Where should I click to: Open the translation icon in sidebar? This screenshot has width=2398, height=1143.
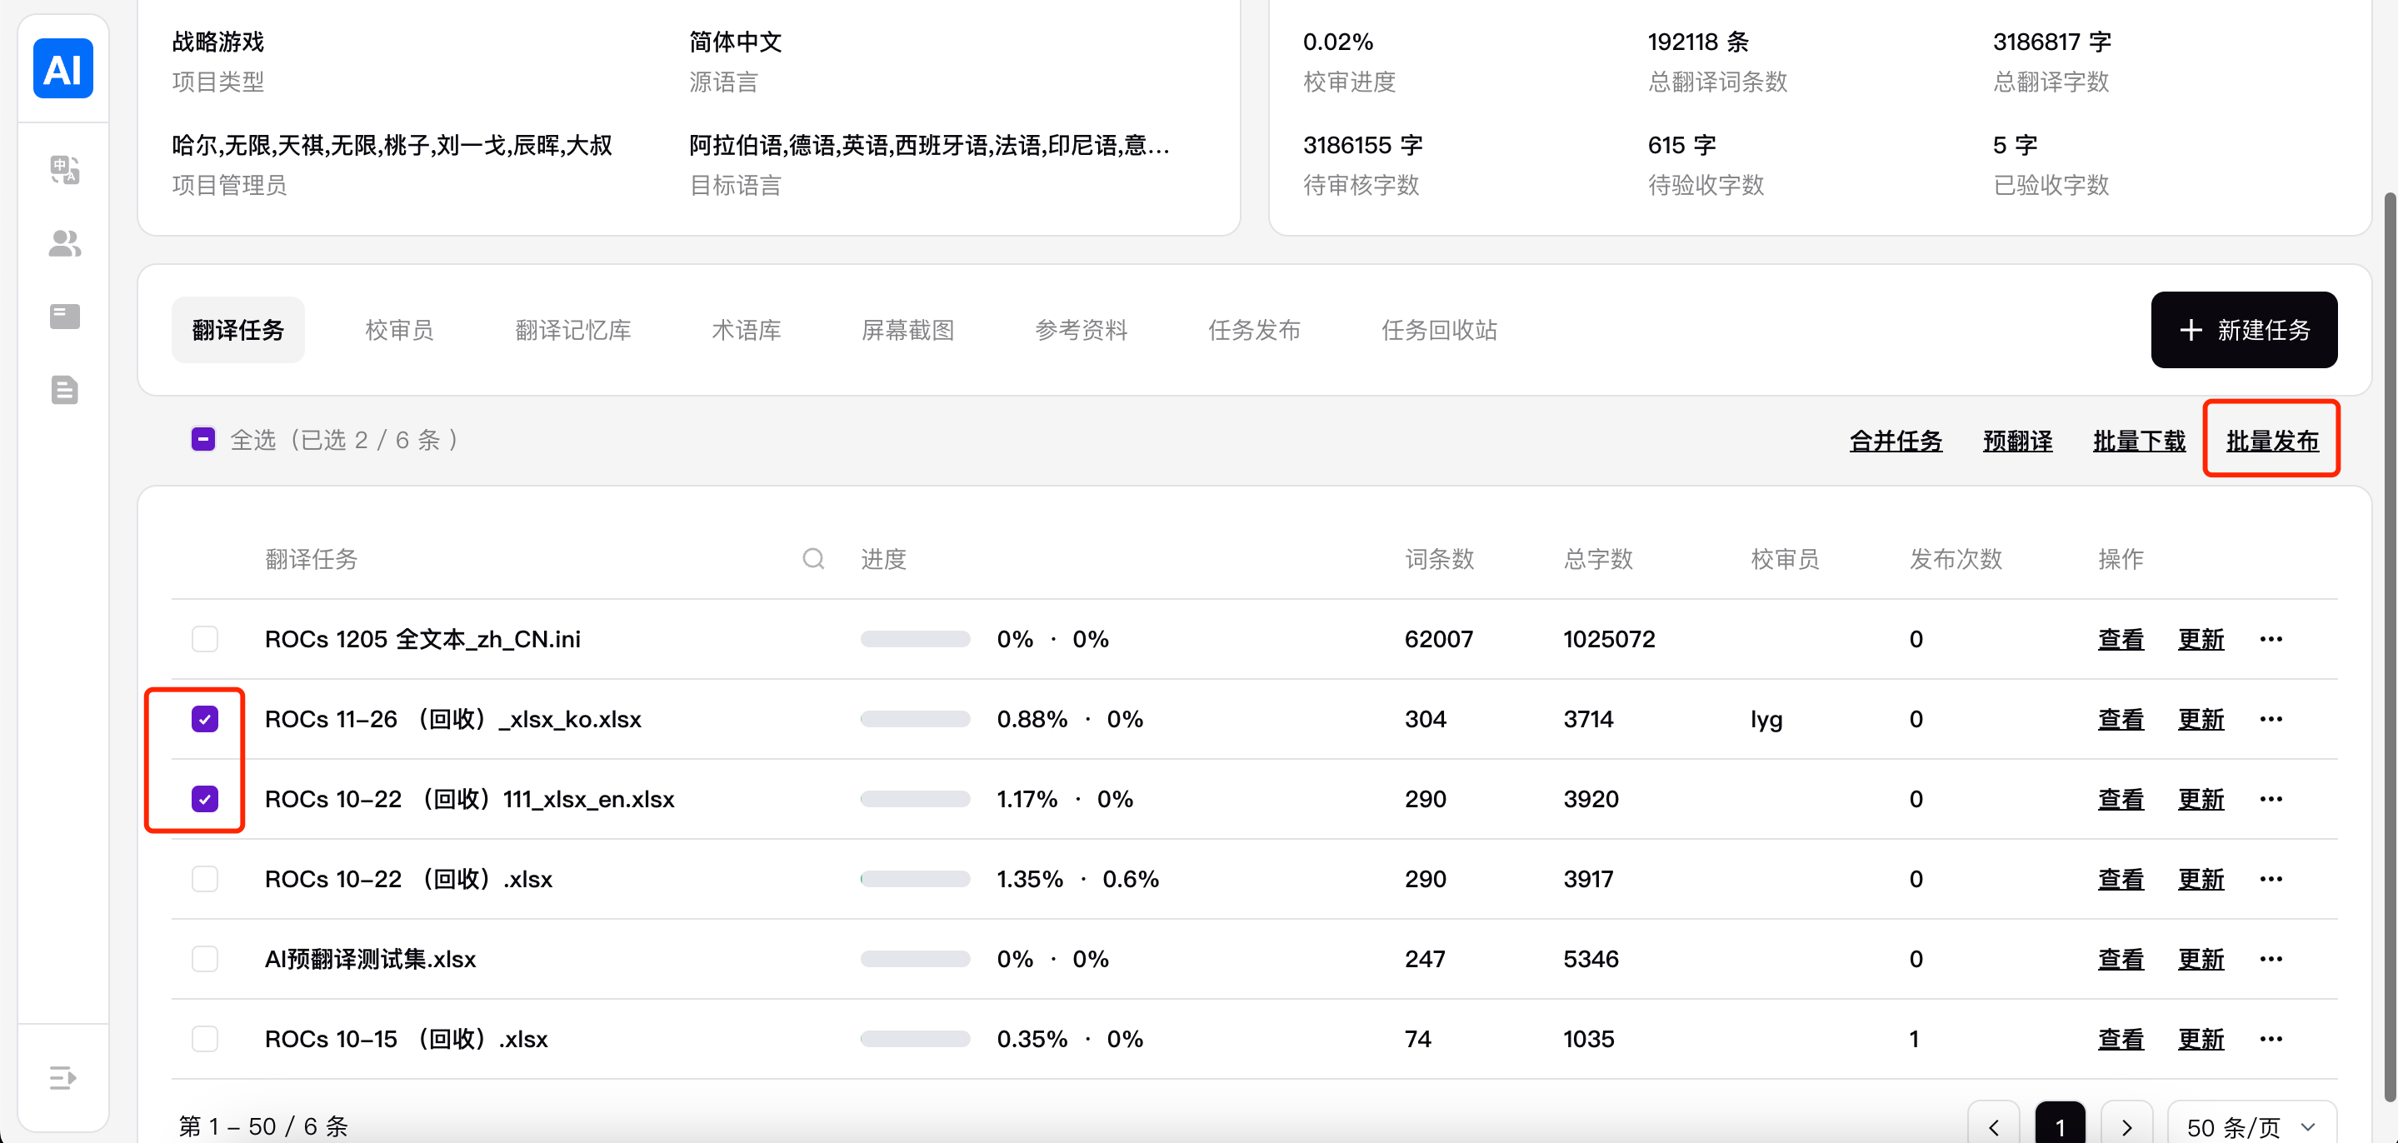tap(64, 169)
